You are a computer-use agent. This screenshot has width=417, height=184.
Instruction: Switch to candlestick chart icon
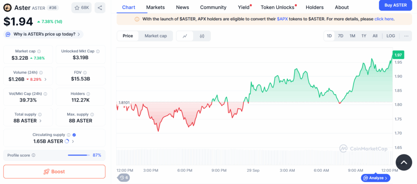[202, 36]
